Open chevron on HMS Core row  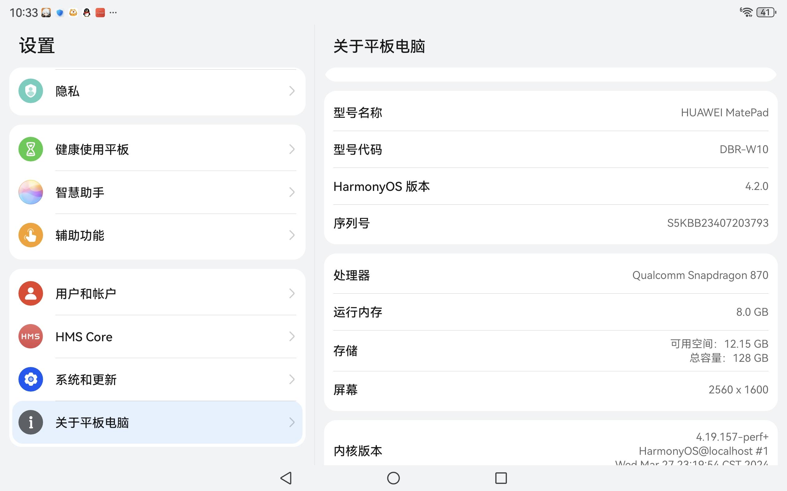click(x=292, y=336)
